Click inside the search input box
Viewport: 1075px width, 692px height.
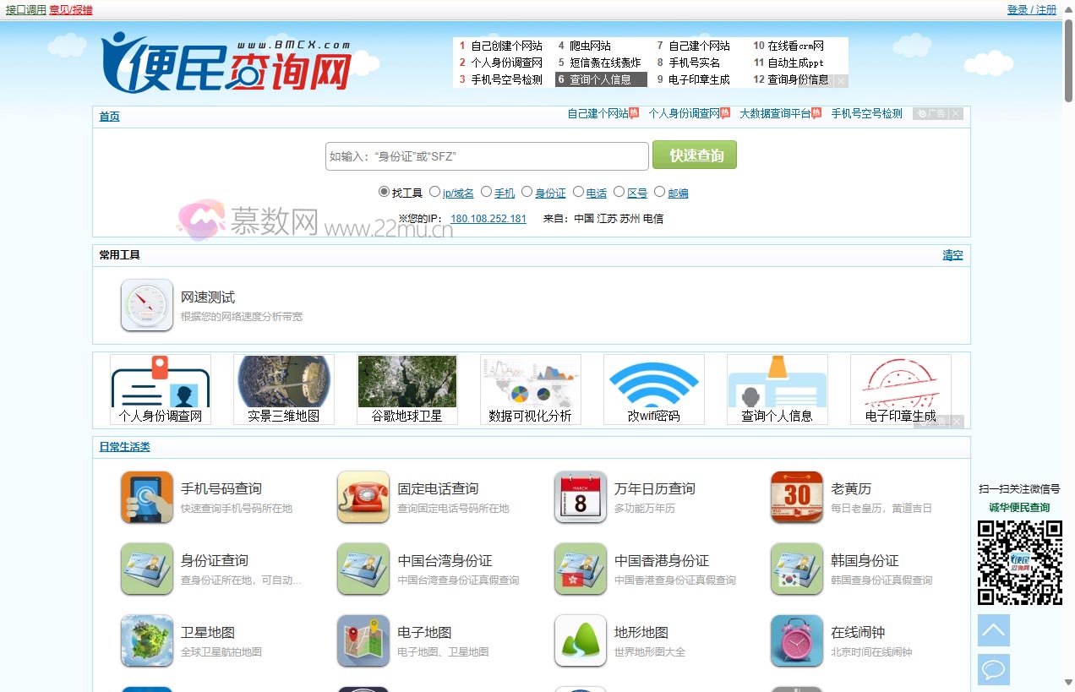487,155
